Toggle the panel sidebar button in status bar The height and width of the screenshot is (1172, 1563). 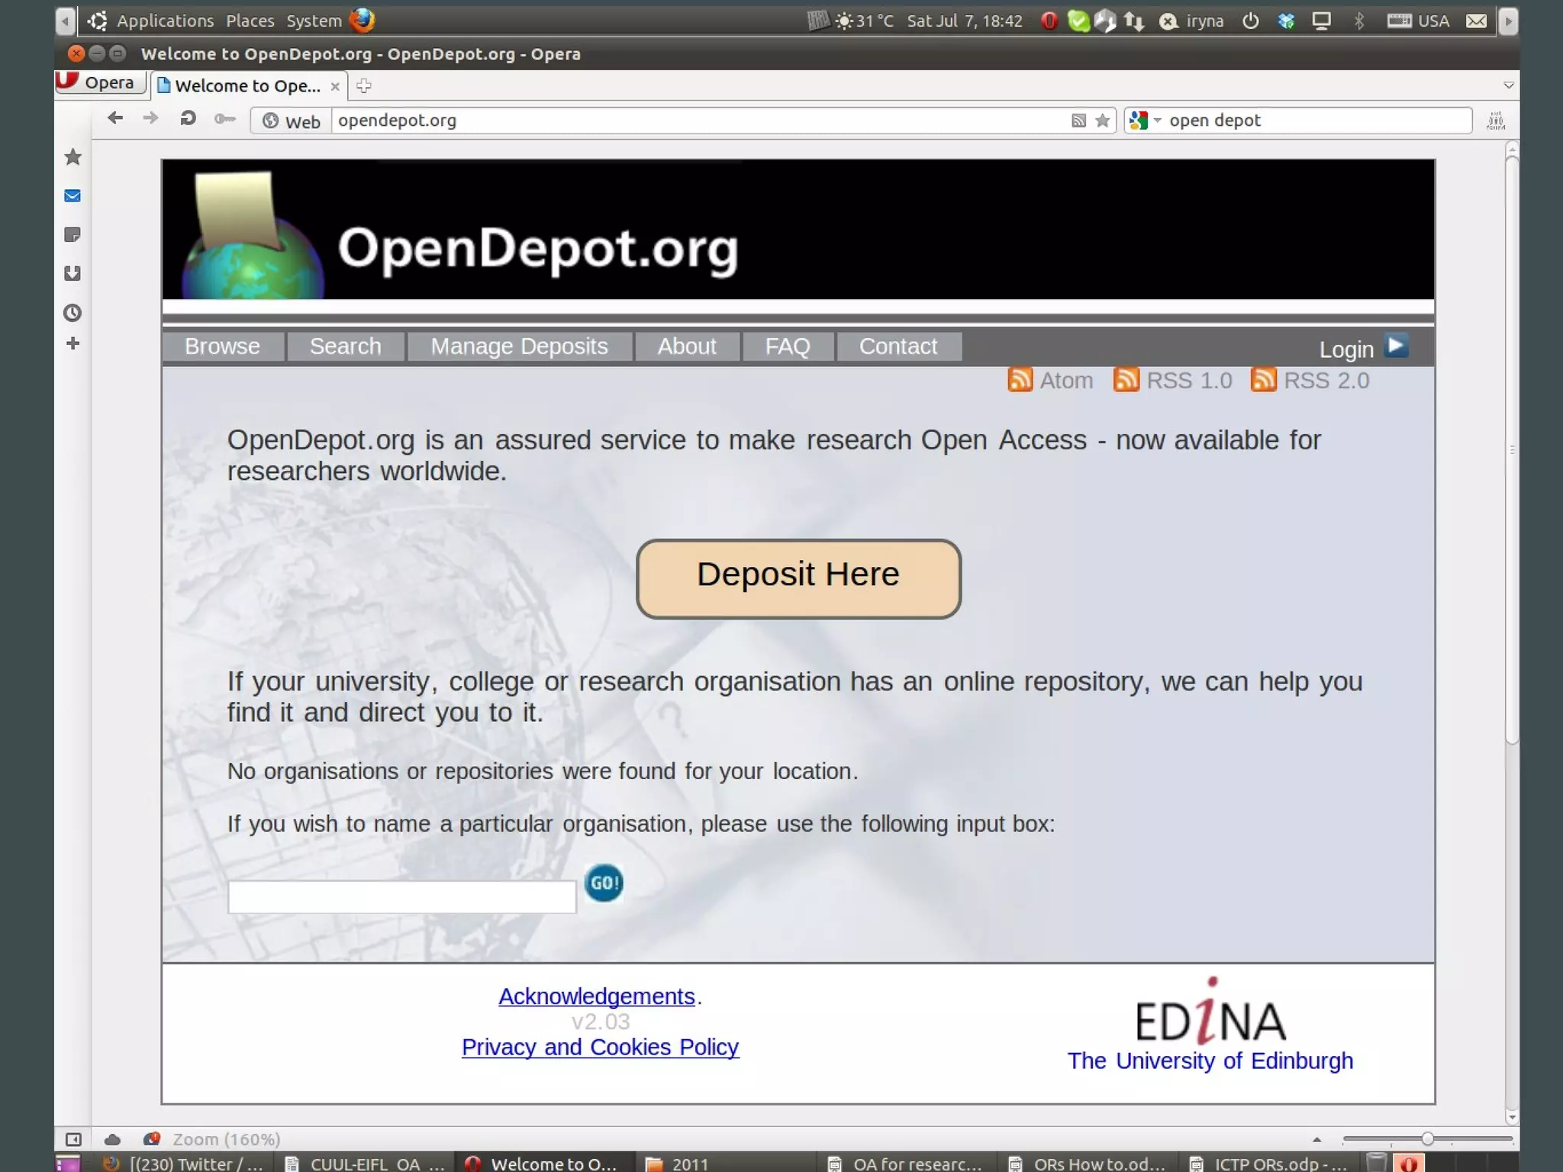[x=73, y=1139]
